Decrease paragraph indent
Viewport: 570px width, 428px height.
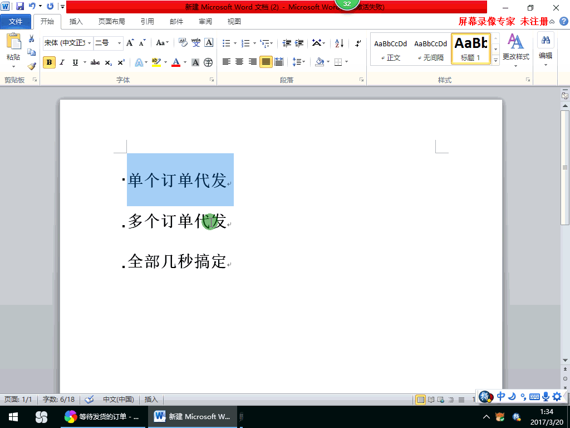coord(287,43)
